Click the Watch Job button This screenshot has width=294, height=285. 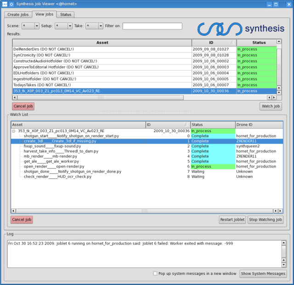tap(271, 106)
